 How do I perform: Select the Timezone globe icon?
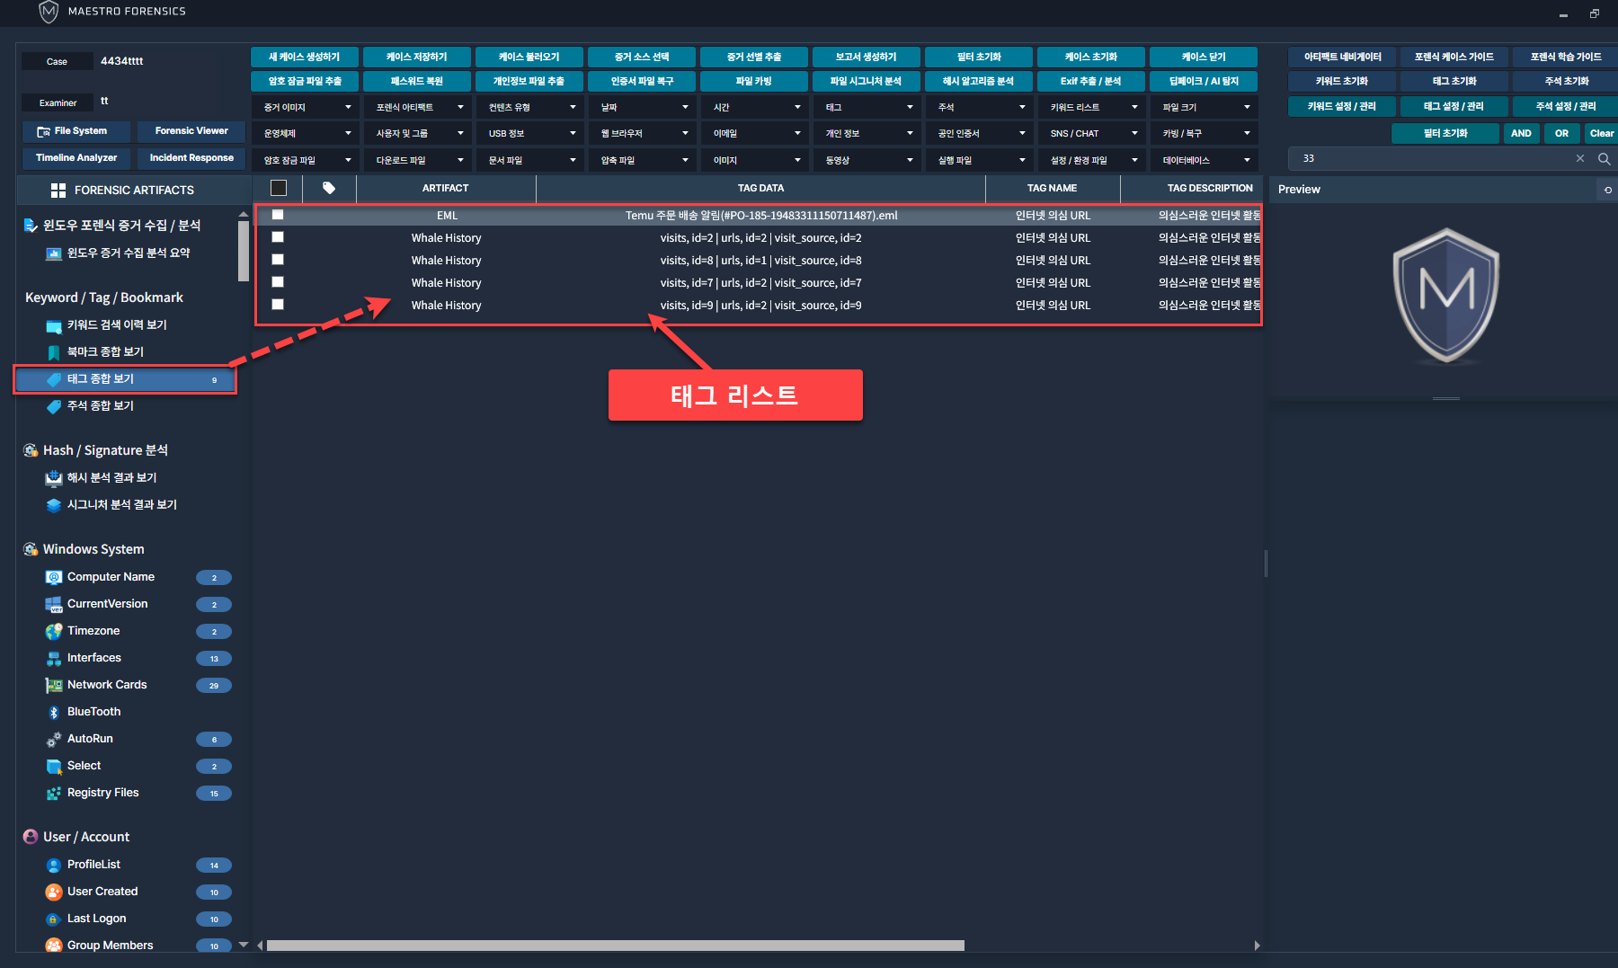(x=54, y=631)
